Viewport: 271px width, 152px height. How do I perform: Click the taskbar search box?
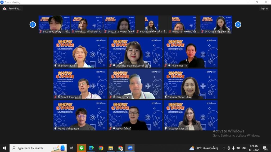[38, 148]
